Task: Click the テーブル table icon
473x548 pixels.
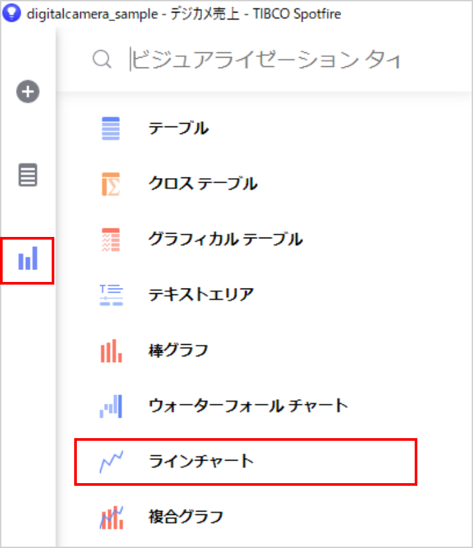Action: coord(111,128)
